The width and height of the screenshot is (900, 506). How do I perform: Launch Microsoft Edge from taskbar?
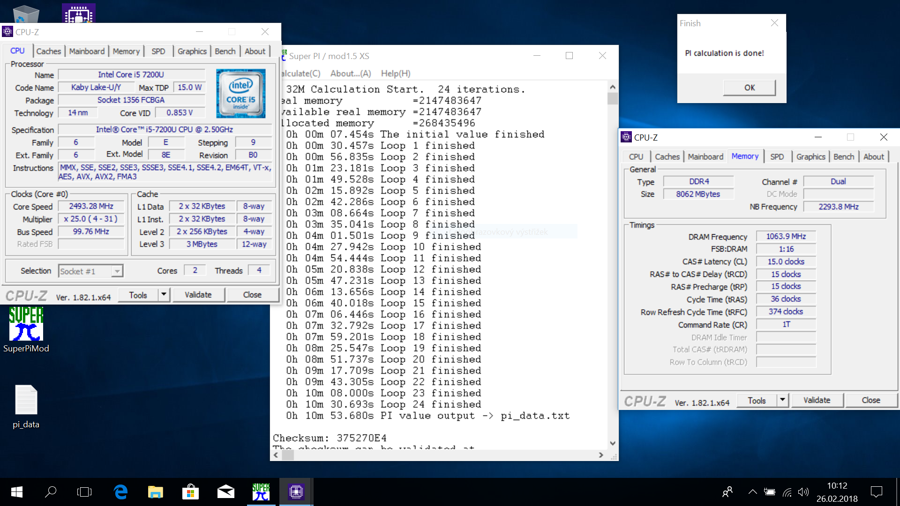pyautogui.click(x=121, y=492)
